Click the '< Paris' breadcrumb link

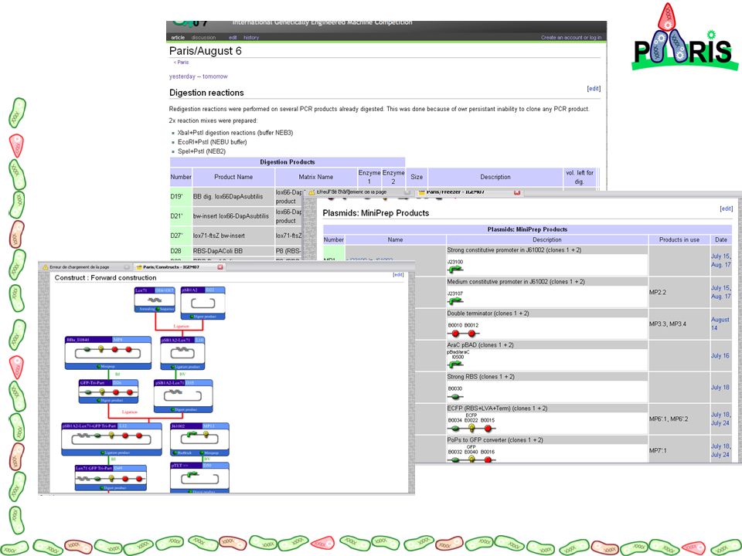click(x=181, y=63)
